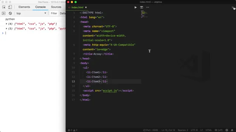This screenshot has height=132, width=236.
Task: Expand the (5) array console entry
Action: (7, 29)
